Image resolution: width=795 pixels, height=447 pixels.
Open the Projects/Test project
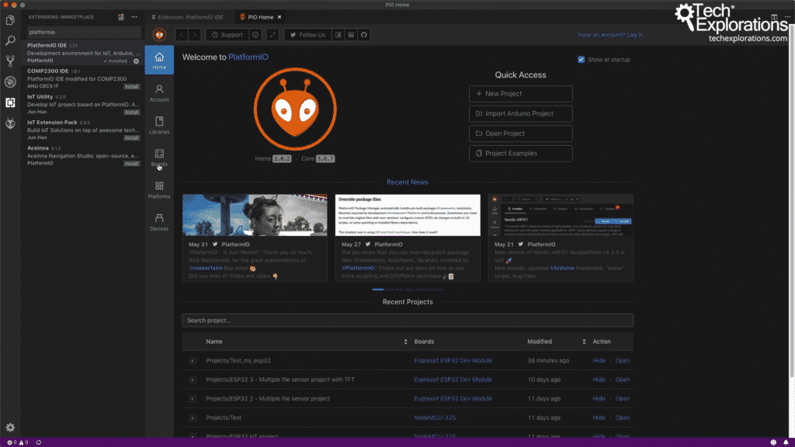point(622,418)
